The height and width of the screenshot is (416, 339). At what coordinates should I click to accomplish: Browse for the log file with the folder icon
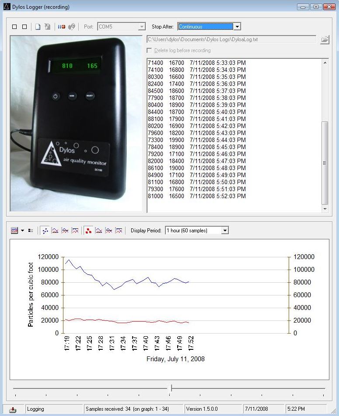point(325,39)
